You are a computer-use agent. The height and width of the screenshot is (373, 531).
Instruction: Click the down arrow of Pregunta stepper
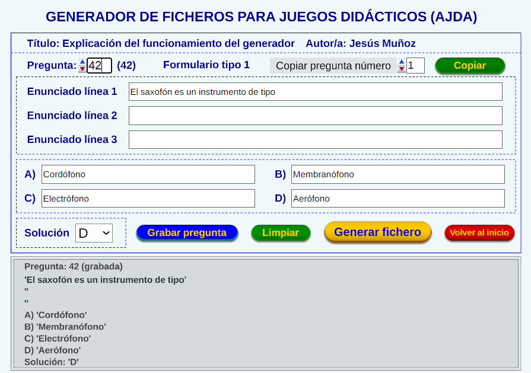coord(82,69)
